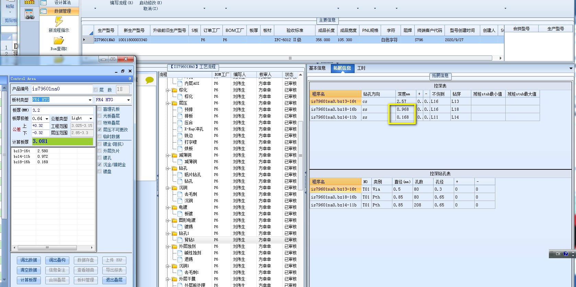Switch to the 基本信息 tab
The image size is (576, 287).
[317, 68]
